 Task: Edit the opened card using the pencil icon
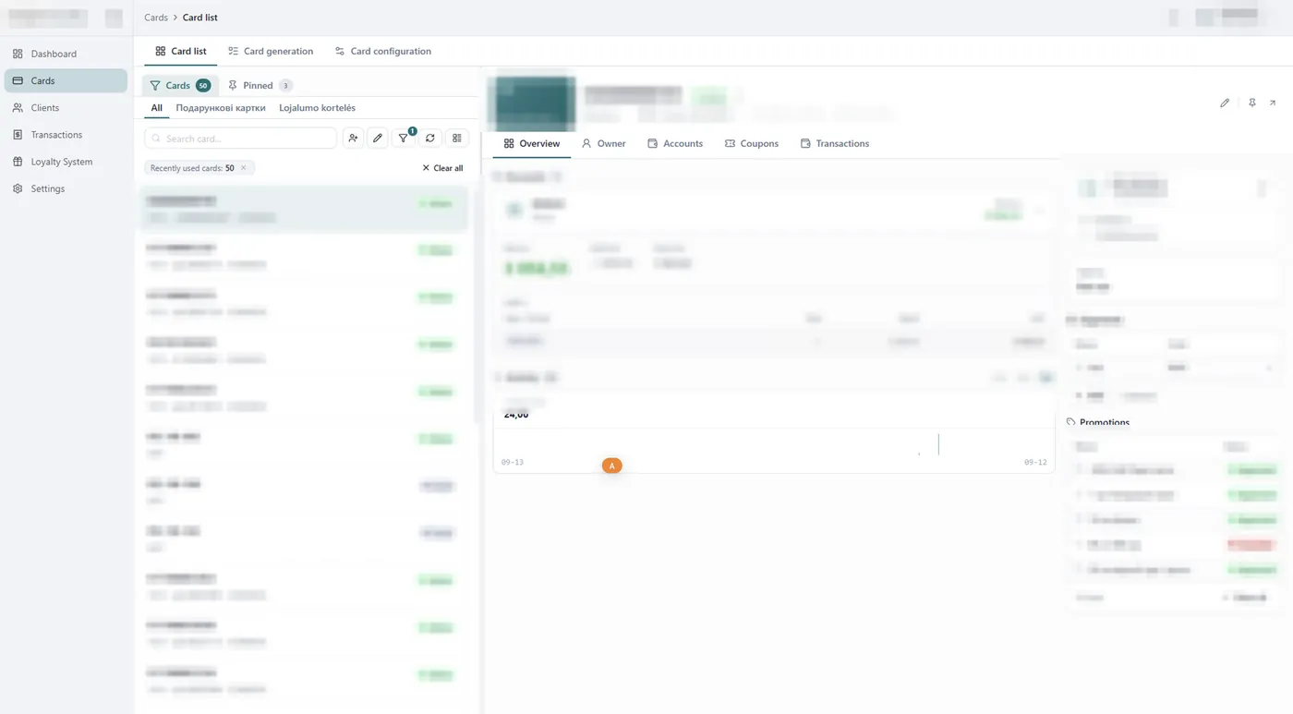click(x=1225, y=103)
